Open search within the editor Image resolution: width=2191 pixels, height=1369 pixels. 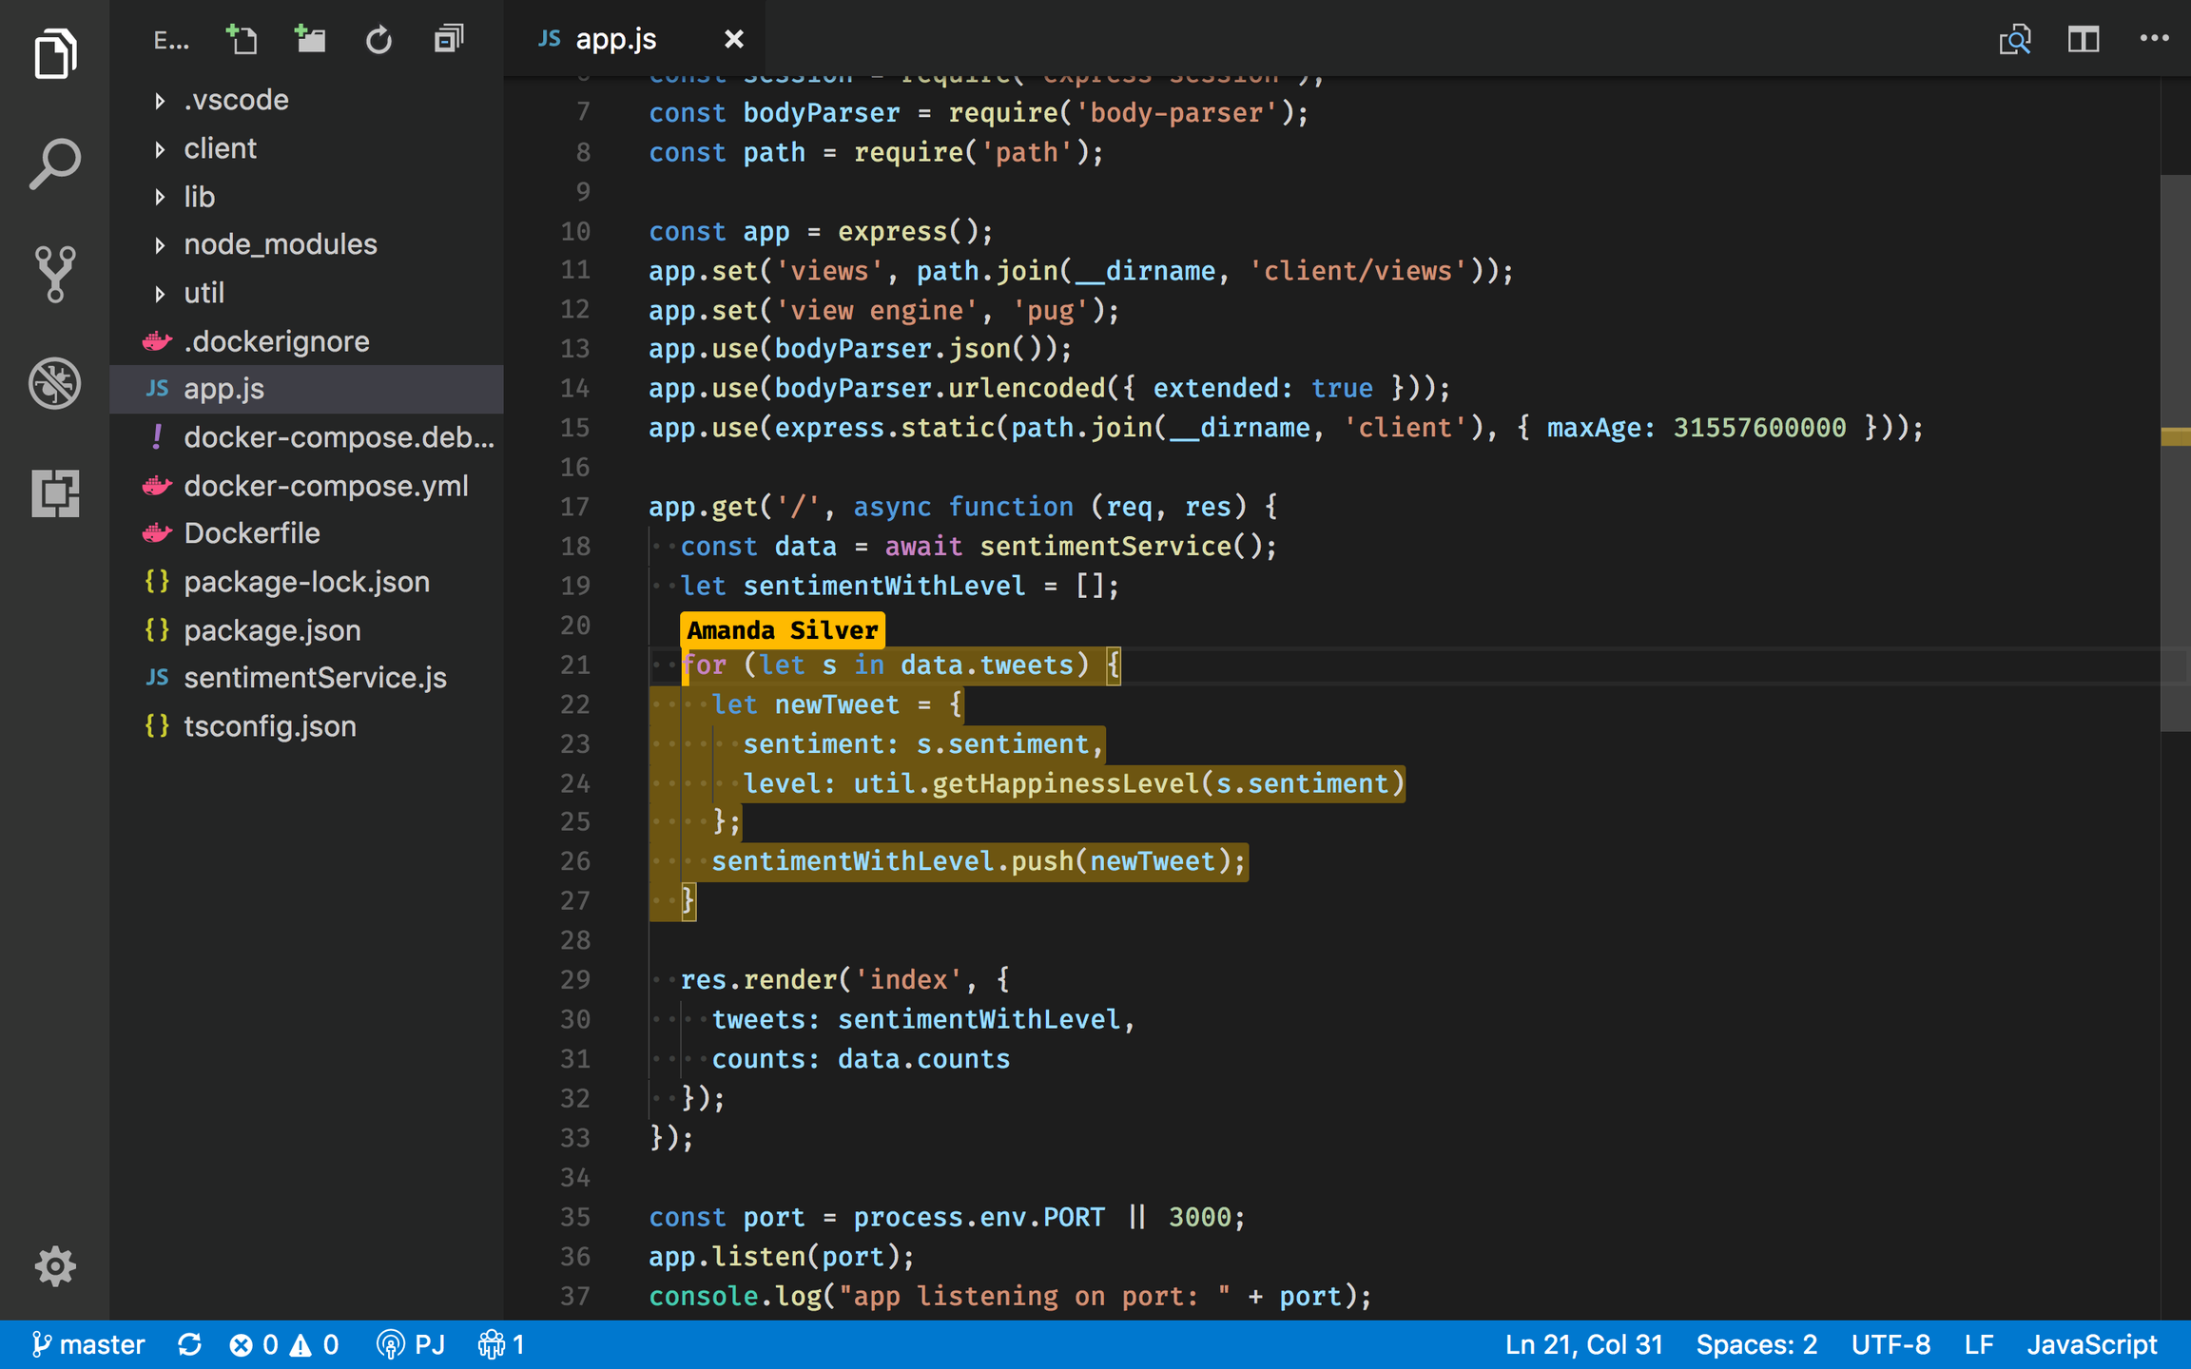2014,39
